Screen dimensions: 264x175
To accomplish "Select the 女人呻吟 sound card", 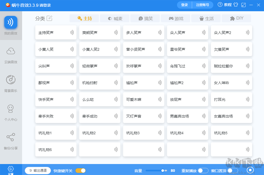I will 232,83.
